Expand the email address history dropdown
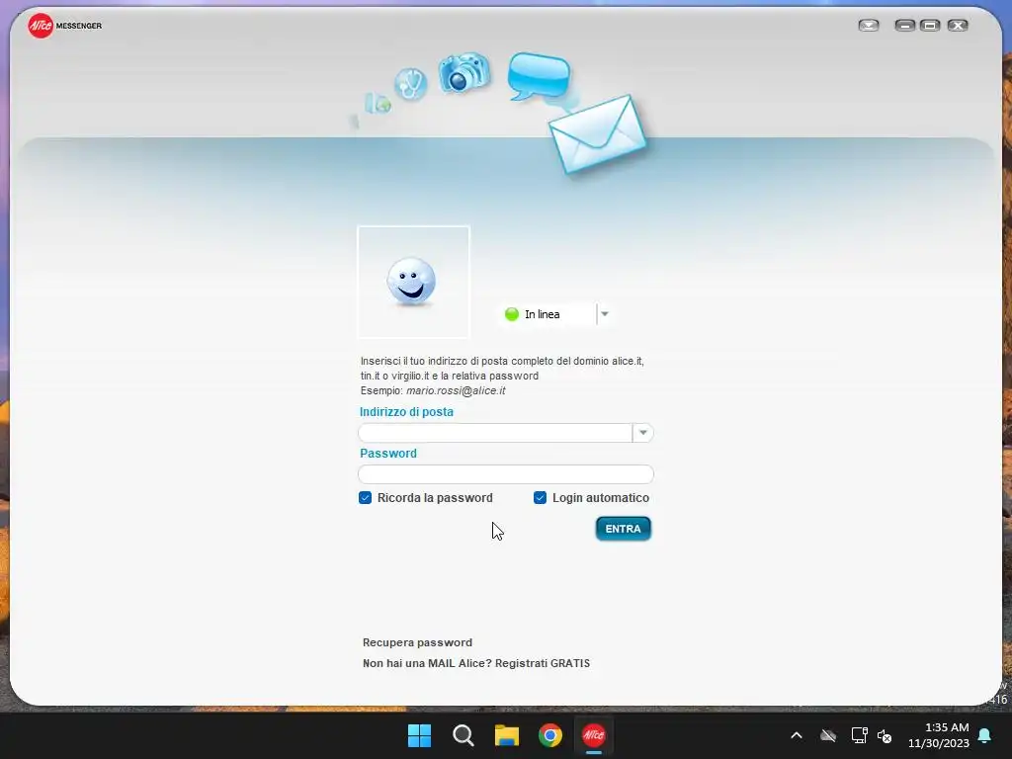The height and width of the screenshot is (759, 1012). point(642,433)
